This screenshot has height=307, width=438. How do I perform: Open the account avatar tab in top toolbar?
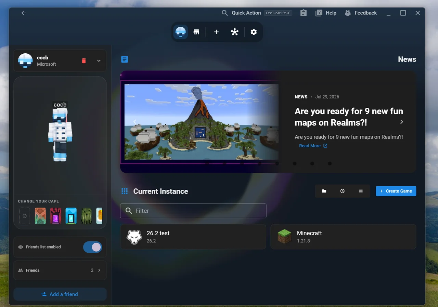[180, 32]
